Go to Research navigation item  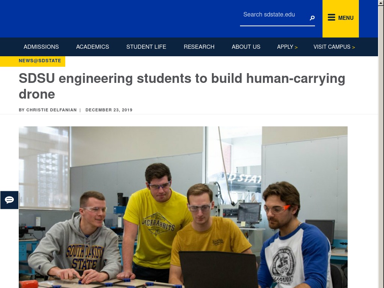click(199, 47)
